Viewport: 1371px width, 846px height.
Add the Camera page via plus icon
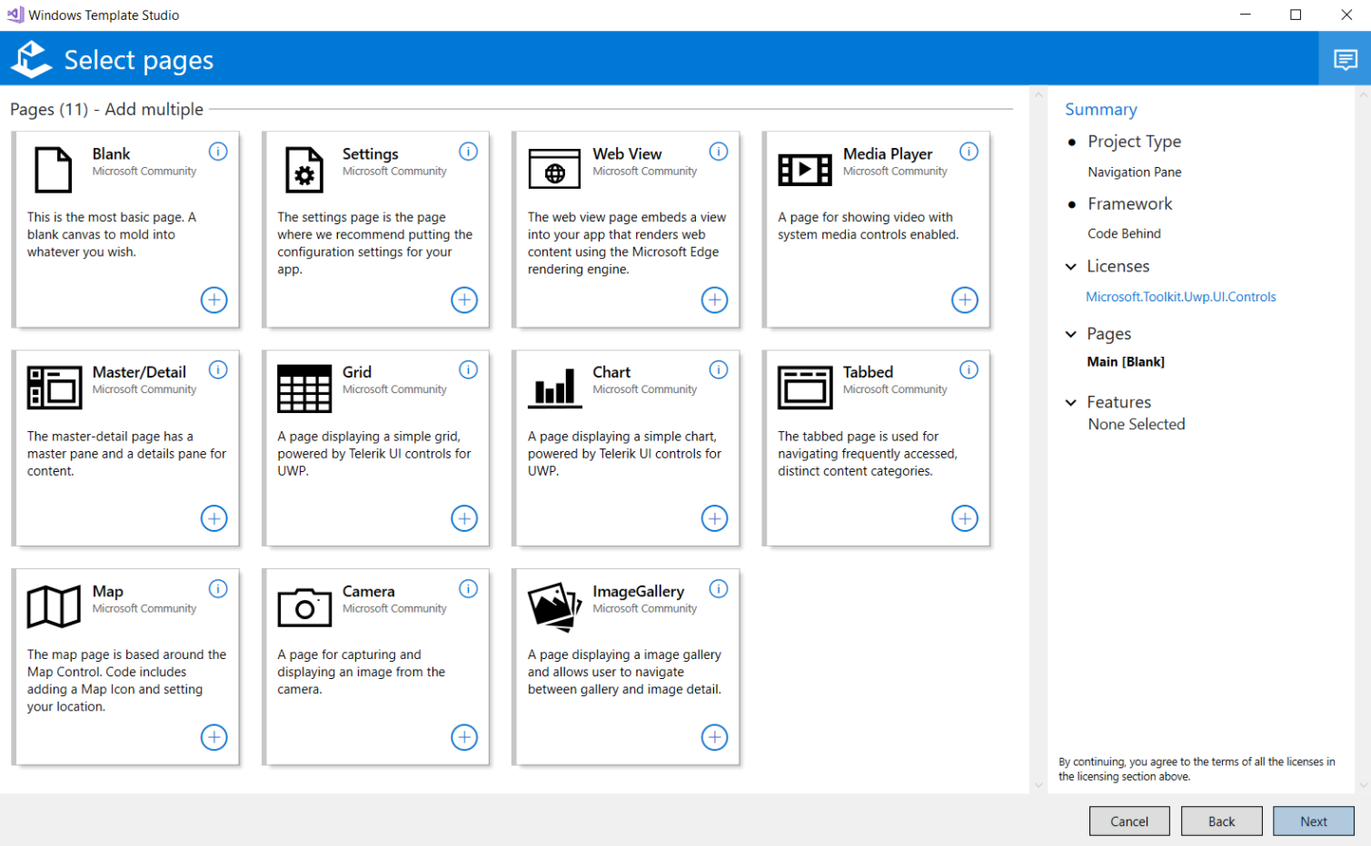pos(464,737)
